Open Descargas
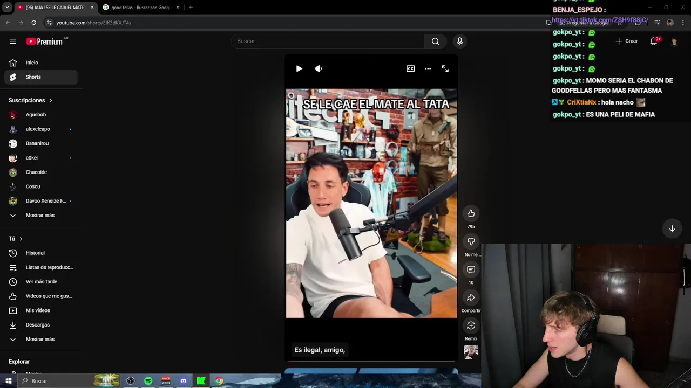The width and height of the screenshot is (691, 388). click(x=41, y=325)
